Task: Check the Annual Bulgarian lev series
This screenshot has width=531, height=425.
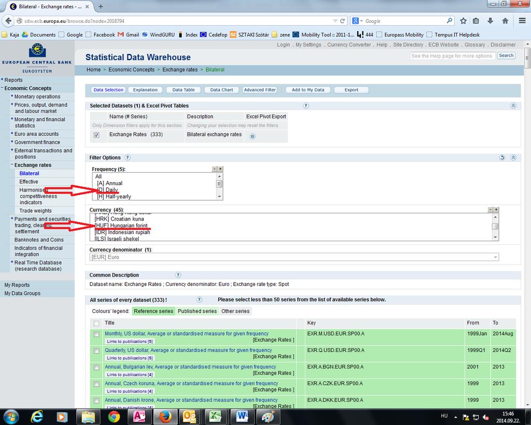Action: click(96, 367)
